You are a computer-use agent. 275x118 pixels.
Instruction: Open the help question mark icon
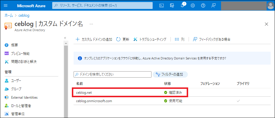tap(203, 5)
